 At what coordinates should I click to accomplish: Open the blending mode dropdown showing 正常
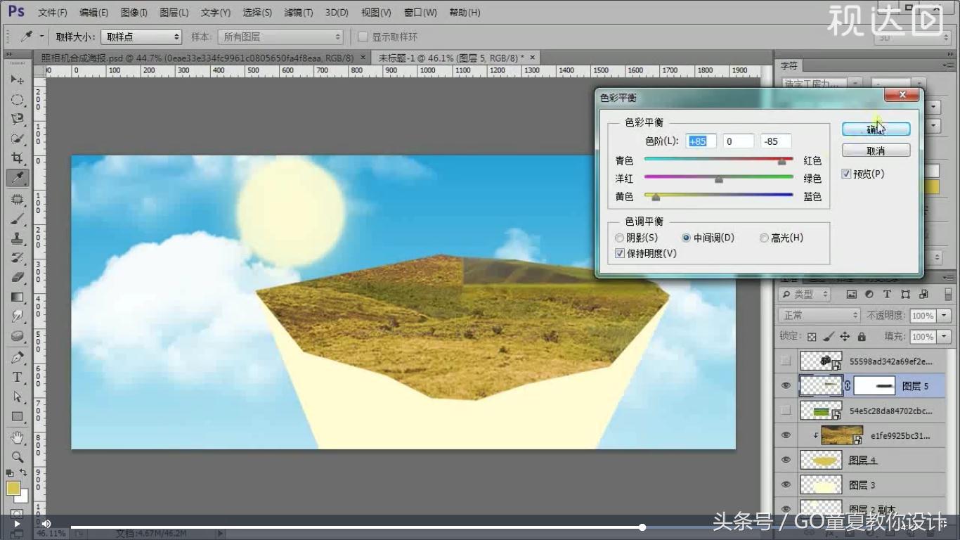(x=817, y=315)
